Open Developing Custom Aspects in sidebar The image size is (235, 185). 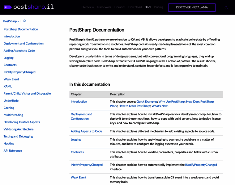tap(22, 122)
